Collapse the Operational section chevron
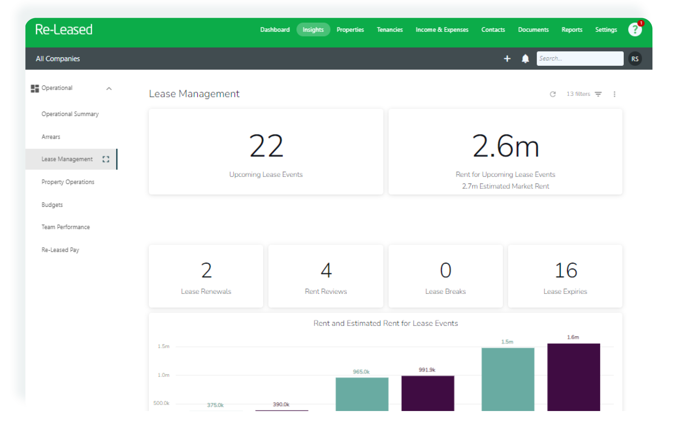The height and width of the screenshot is (435, 673). [109, 89]
